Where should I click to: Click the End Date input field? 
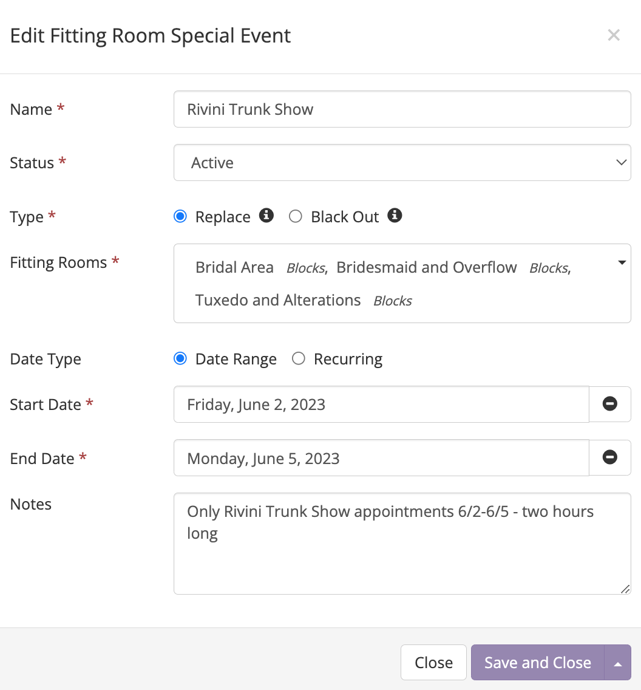coord(381,458)
